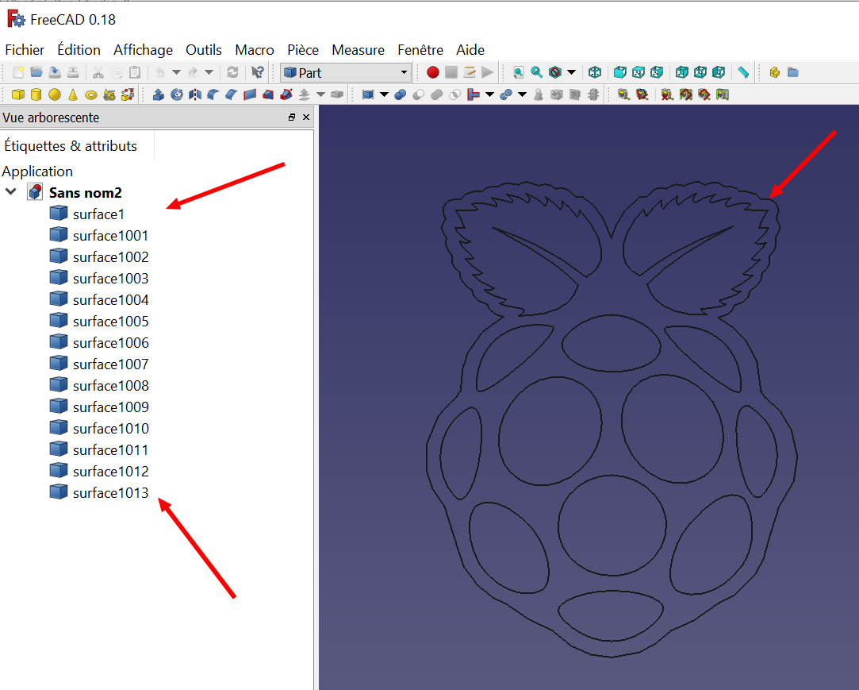Float the Vue arborescente panel
This screenshot has height=690, width=859.
coord(292,118)
